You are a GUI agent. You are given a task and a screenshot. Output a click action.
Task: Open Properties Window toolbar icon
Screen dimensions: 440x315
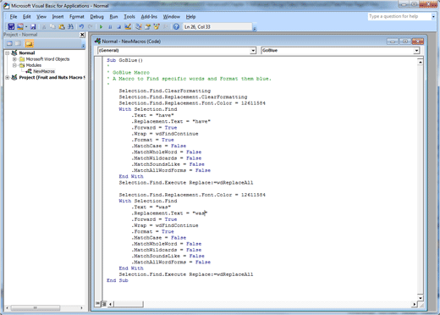point(147,27)
